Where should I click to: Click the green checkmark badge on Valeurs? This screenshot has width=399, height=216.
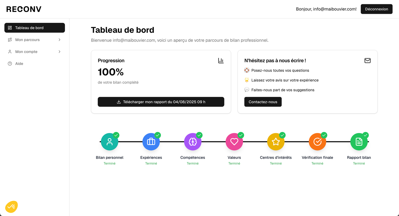[x=241, y=135]
